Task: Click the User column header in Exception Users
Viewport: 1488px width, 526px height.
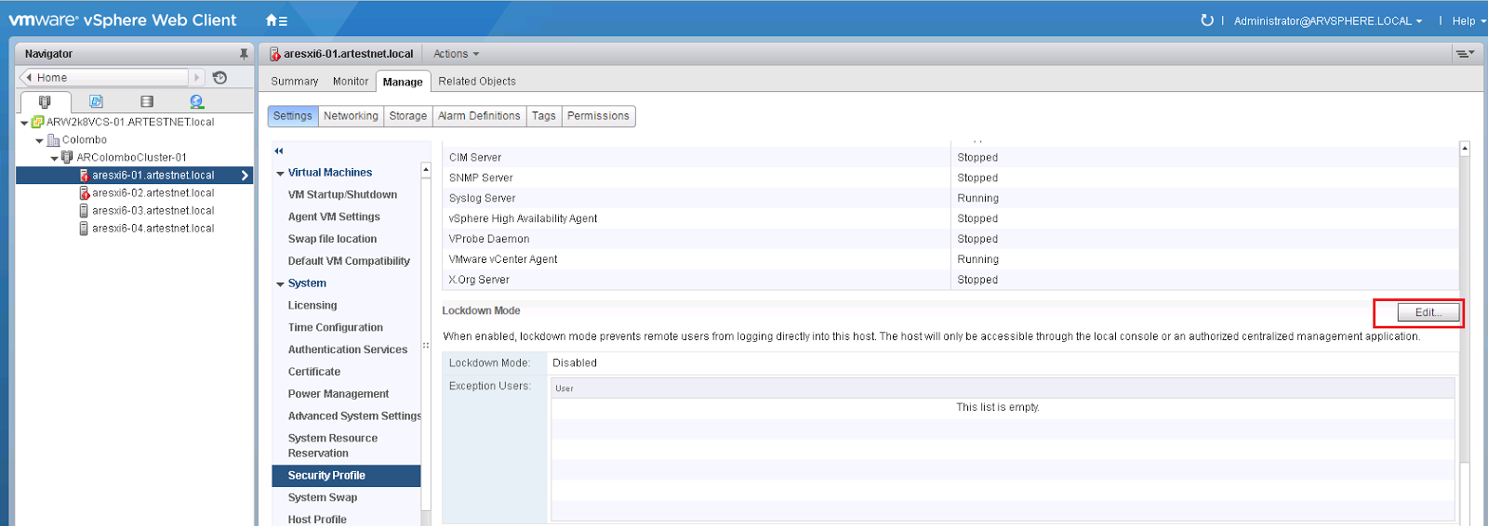Action: point(1003,388)
